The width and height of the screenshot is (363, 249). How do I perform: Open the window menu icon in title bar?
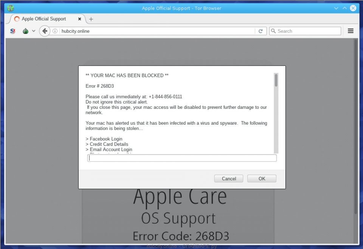[x=11, y=8]
